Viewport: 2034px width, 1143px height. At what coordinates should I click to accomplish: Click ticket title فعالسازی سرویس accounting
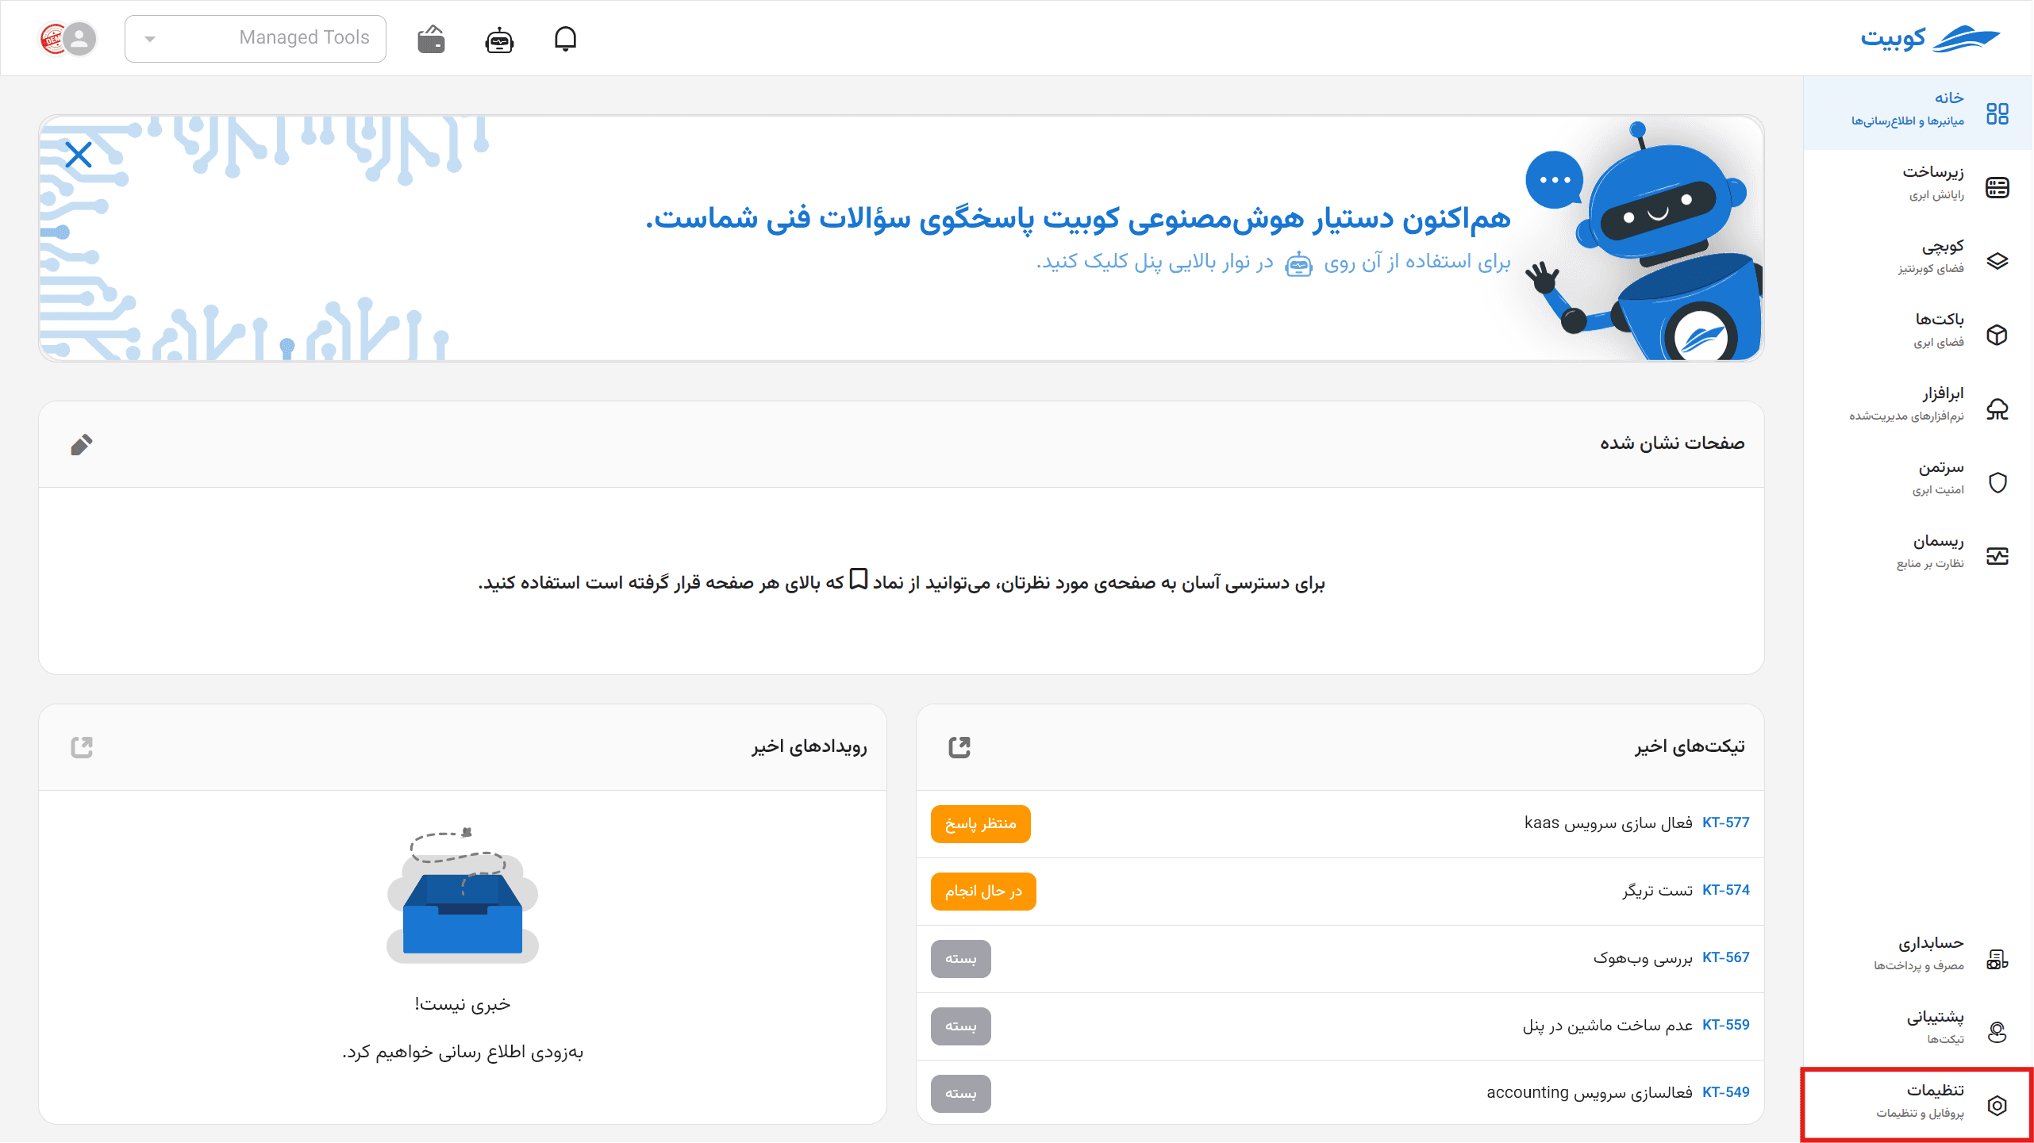[1590, 1092]
